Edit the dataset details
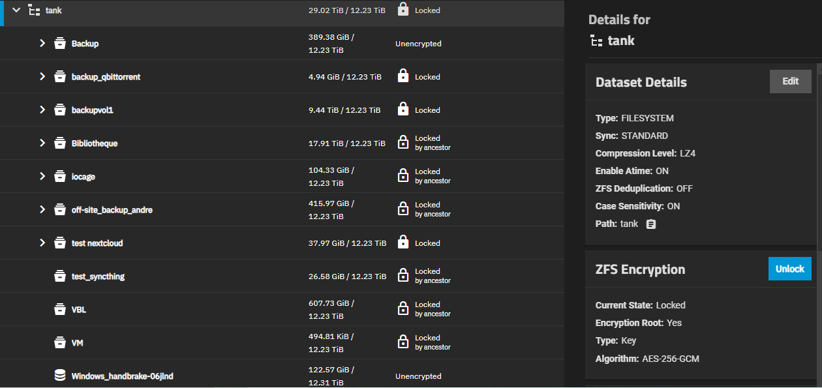822x388 pixels. pos(791,82)
